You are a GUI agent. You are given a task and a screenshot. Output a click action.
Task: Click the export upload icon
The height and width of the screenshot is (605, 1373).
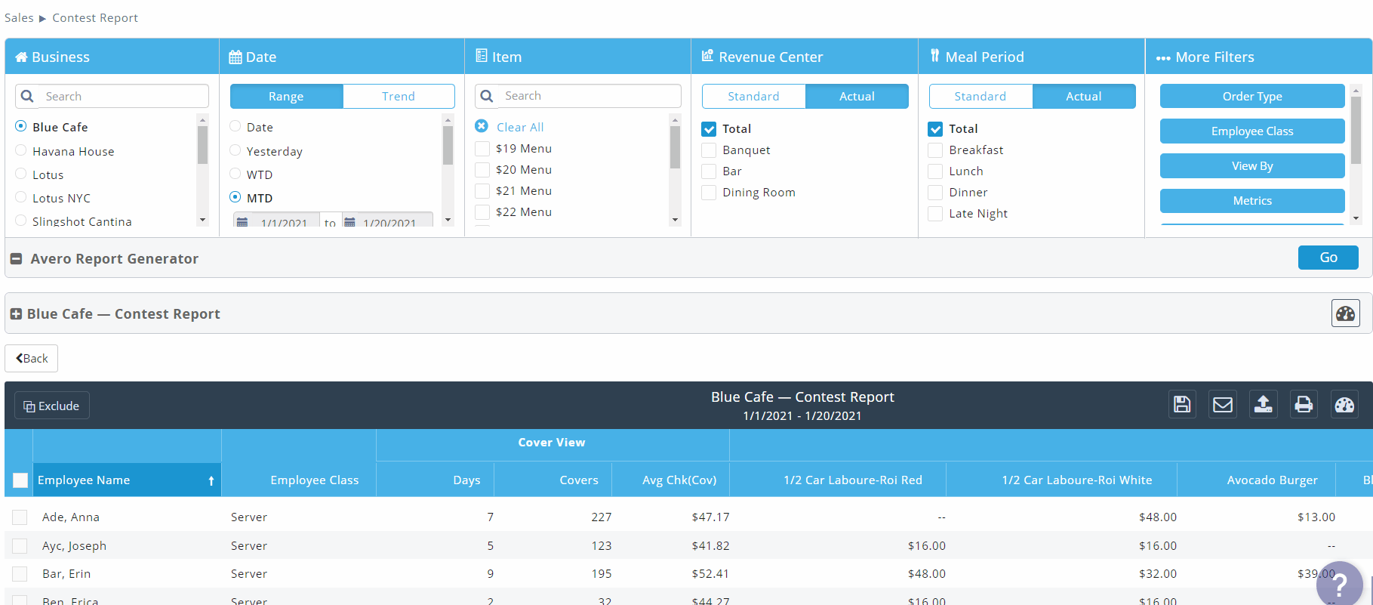point(1263,405)
